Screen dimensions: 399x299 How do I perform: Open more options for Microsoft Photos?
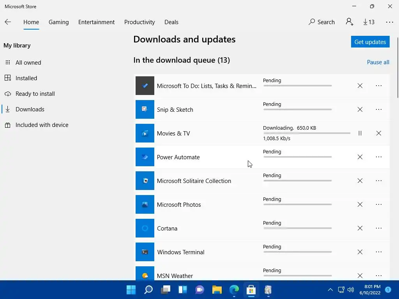[x=379, y=204]
